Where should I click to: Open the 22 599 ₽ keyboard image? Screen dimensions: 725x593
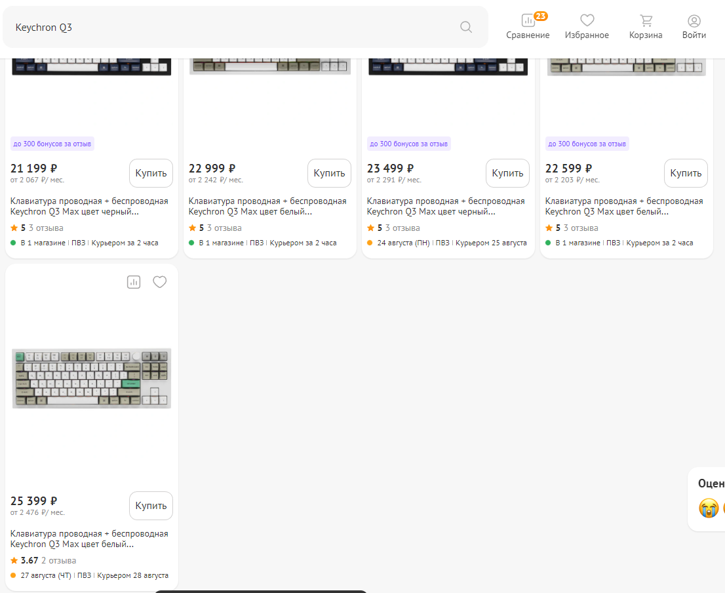627,66
